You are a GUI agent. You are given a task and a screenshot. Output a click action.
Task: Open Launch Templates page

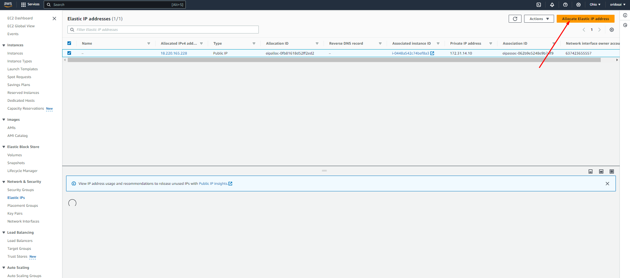pos(23,69)
